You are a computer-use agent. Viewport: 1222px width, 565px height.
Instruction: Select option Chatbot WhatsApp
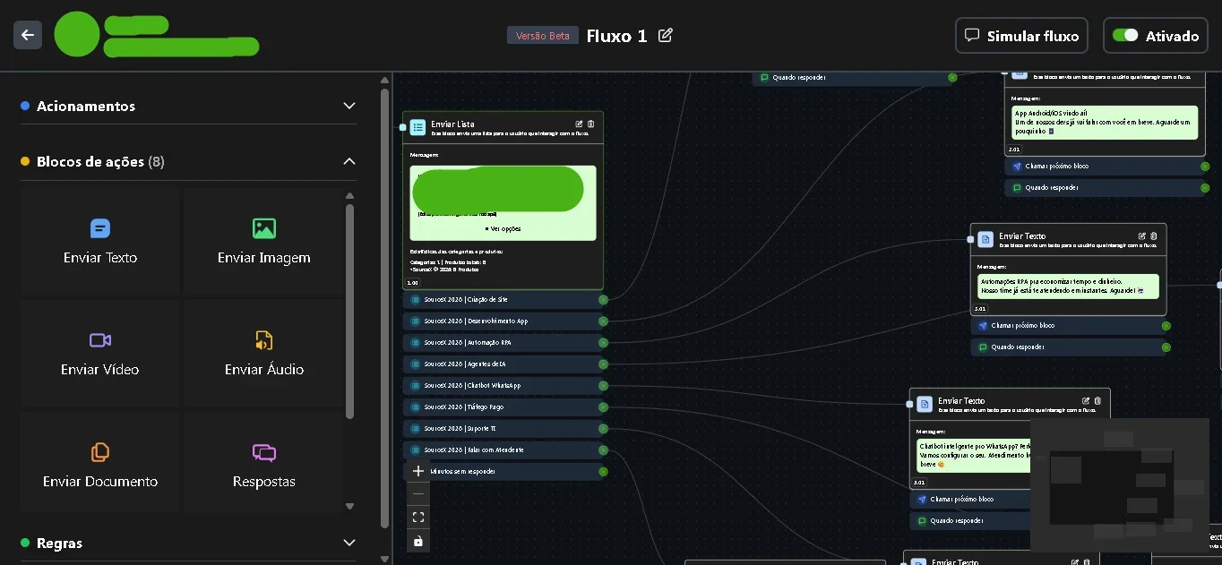coord(504,386)
